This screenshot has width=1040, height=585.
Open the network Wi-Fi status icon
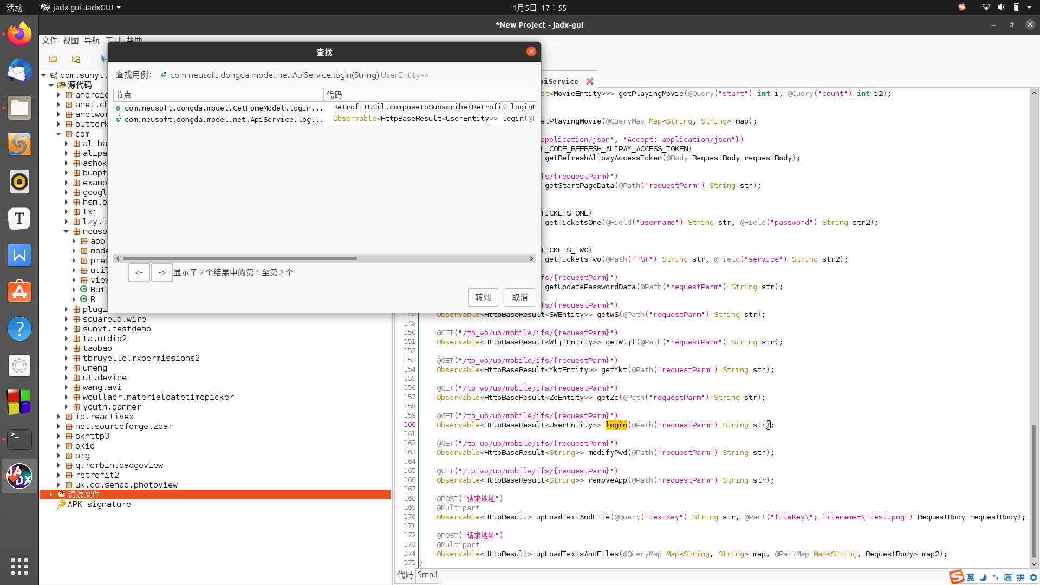[x=986, y=8]
